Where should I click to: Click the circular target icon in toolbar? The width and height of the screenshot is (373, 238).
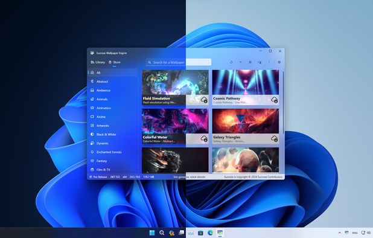tap(250, 62)
